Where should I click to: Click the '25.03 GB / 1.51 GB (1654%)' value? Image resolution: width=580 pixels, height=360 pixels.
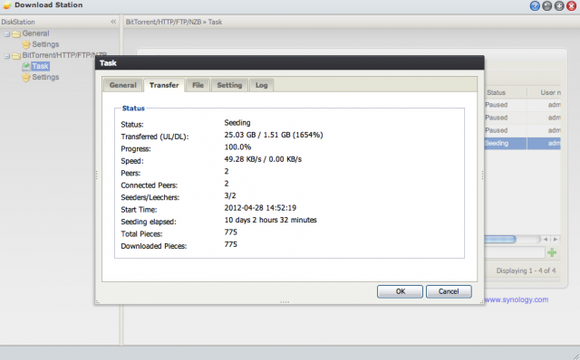(274, 135)
